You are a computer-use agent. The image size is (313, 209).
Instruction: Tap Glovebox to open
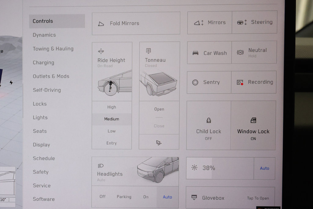pos(230,198)
